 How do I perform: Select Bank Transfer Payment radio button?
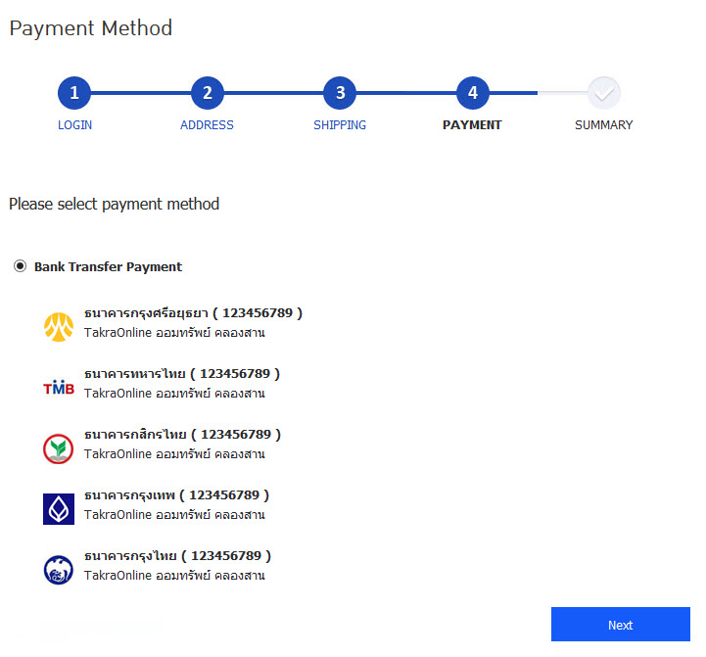[21, 266]
